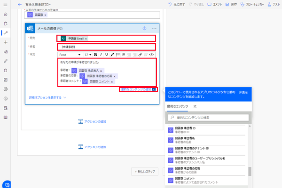This screenshot has width=282, height=188.
Task: Open AI Builder icon in sidebar
Action: 6,89
